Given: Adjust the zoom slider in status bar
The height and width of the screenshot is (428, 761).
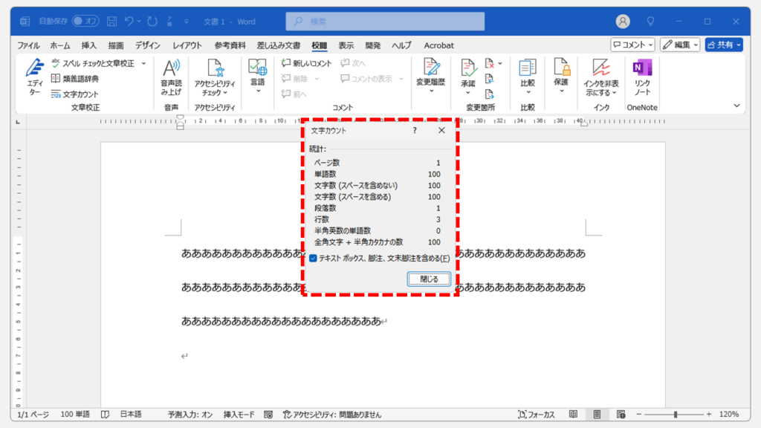Looking at the screenshot, I should point(675,414).
